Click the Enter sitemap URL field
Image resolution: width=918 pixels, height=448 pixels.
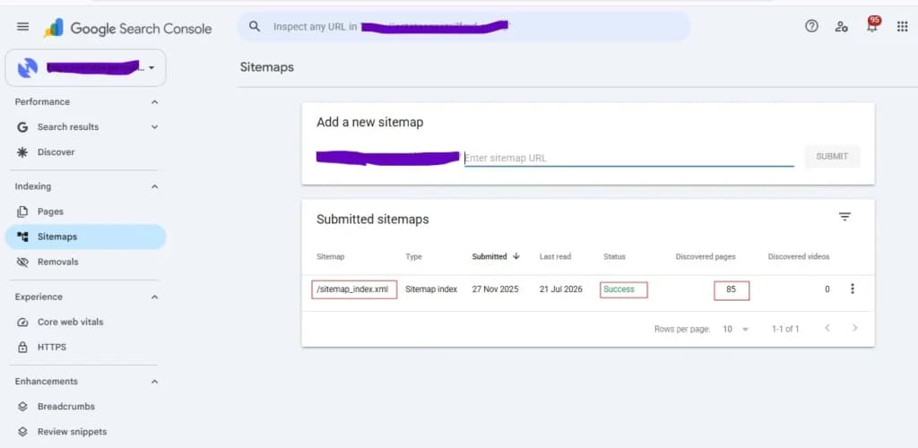point(629,158)
